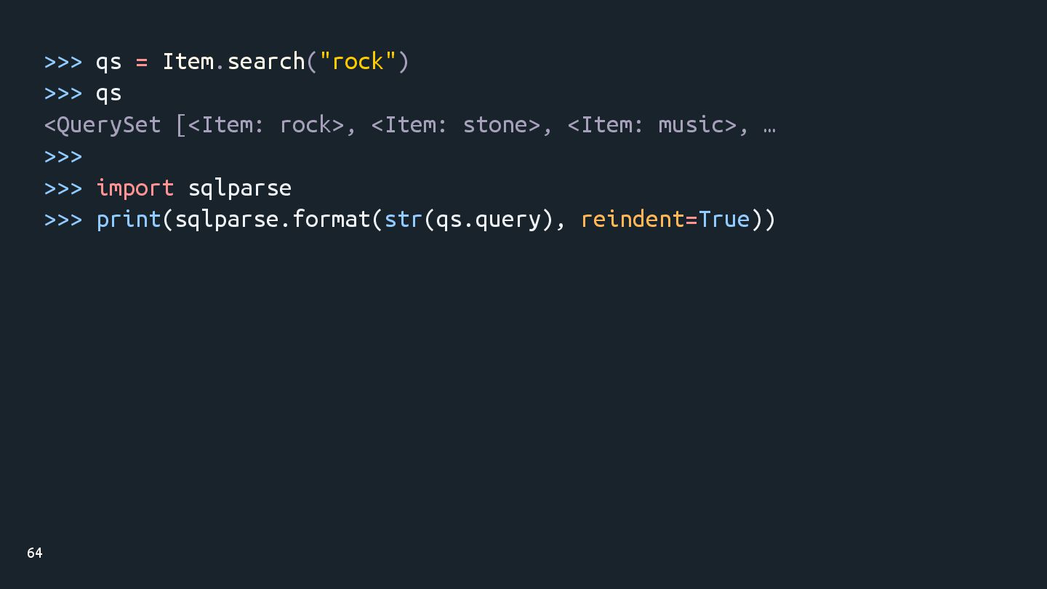Screen dimensions: 1047x589
Task: Click "sqlparse.format" in the print line
Action: [273, 220]
